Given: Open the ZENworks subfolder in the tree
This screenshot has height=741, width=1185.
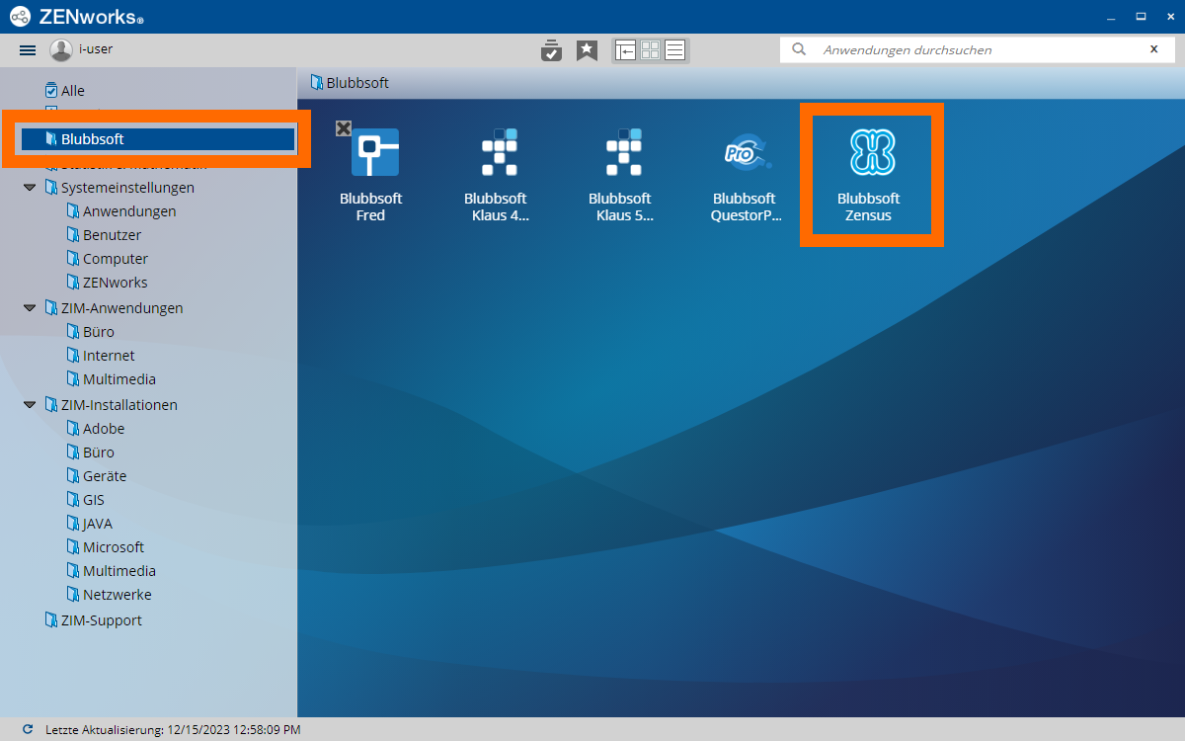Looking at the screenshot, I should (x=107, y=283).
